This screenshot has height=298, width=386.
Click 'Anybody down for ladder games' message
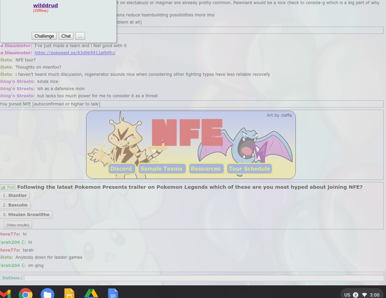49,257
